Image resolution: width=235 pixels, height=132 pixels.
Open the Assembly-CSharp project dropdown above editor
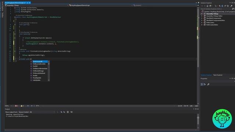coord(36,5)
